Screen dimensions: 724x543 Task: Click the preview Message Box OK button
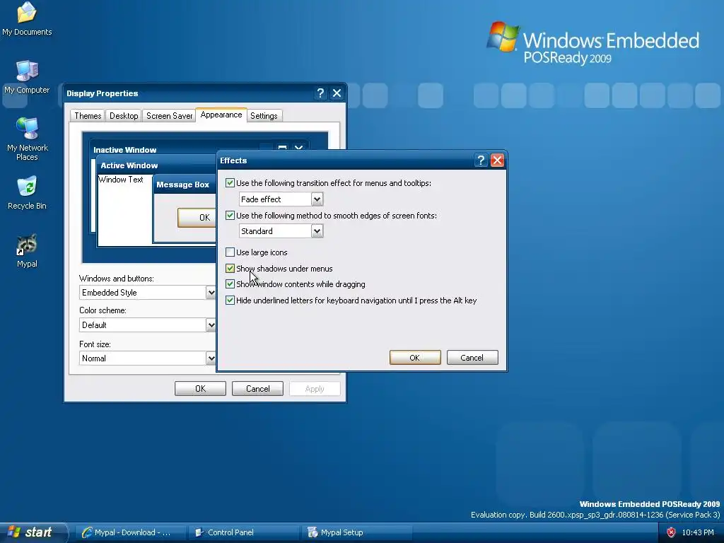point(197,218)
